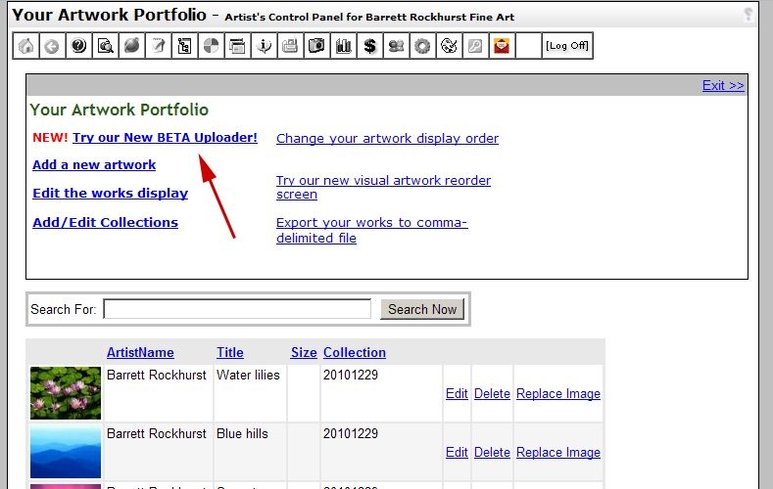The height and width of the screenshot is (489, 773).
Task: Open the new visual artwork reorder screen
Action: coord(383,187)
